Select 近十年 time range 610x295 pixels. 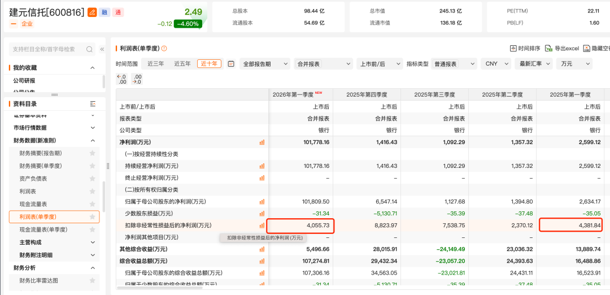point(210,63)
